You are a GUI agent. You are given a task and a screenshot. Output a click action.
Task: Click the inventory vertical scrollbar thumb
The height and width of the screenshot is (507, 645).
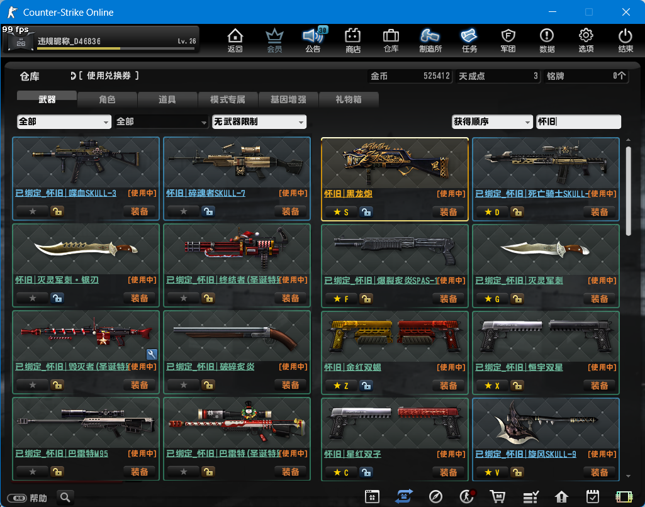point(628,191)
